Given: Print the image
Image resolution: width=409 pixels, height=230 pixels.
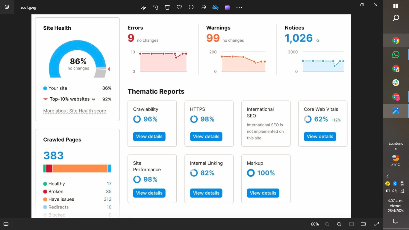Looking at the screenshot, I should point(203,7).
